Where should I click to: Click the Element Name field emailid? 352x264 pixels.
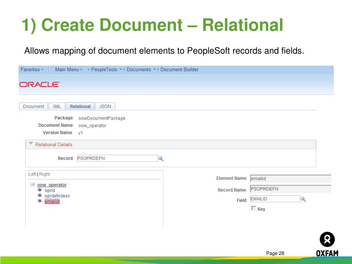pyautogui.click(x=290, y=179)
